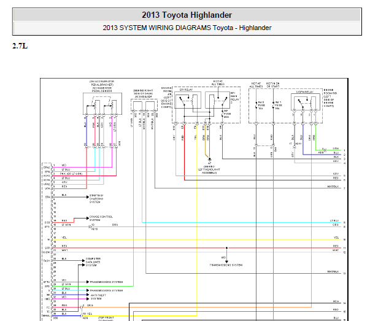
Task: Click the A7 ground symbol
Action: 209,160
